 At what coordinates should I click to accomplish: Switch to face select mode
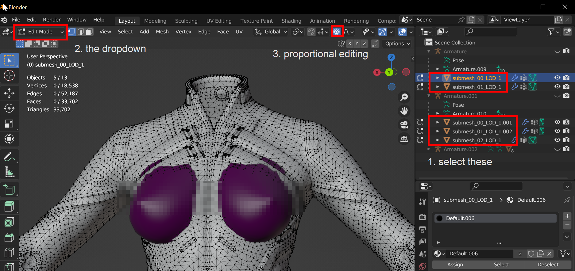click(89, 32)
